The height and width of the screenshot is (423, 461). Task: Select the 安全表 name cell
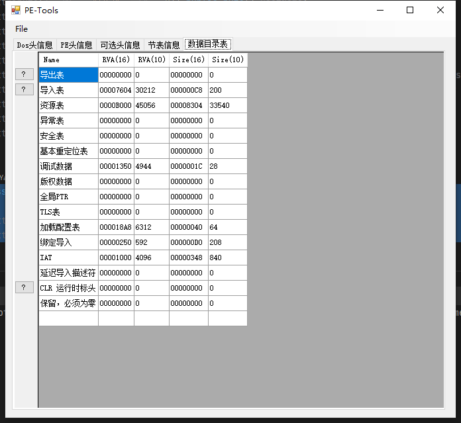coord(68,136)
